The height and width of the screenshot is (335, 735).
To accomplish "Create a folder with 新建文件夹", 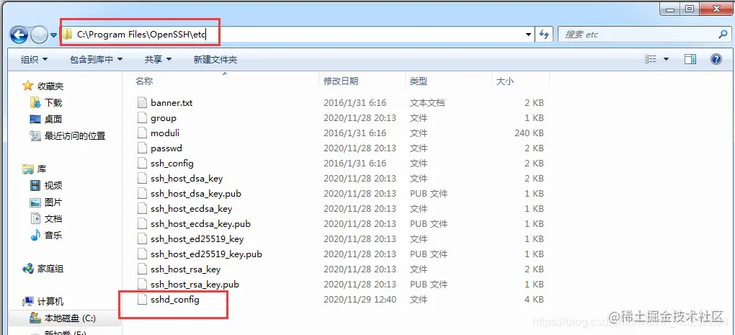I will click(215, 60).
